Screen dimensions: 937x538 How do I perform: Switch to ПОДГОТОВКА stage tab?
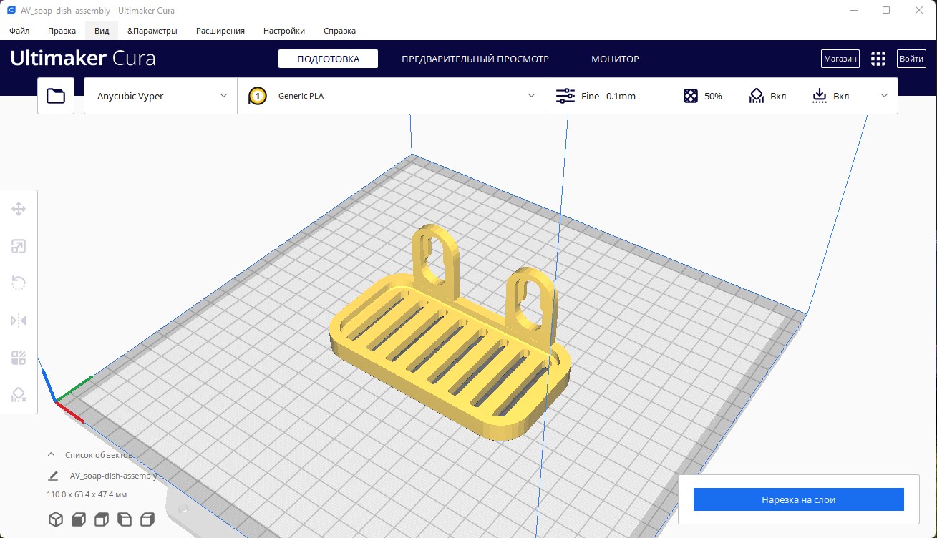pyautogui.click(x=329, y=59)
